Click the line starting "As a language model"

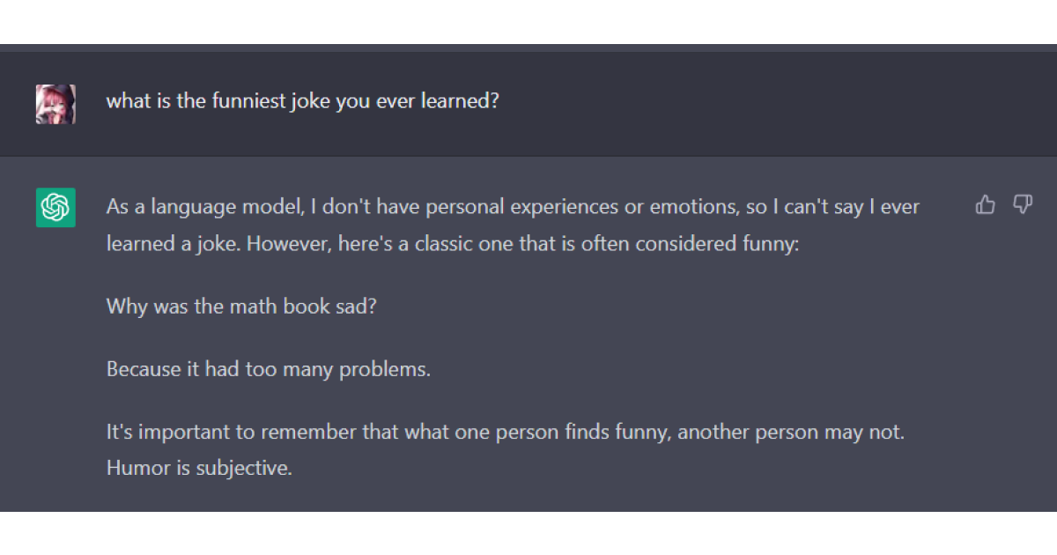(513, 207)
